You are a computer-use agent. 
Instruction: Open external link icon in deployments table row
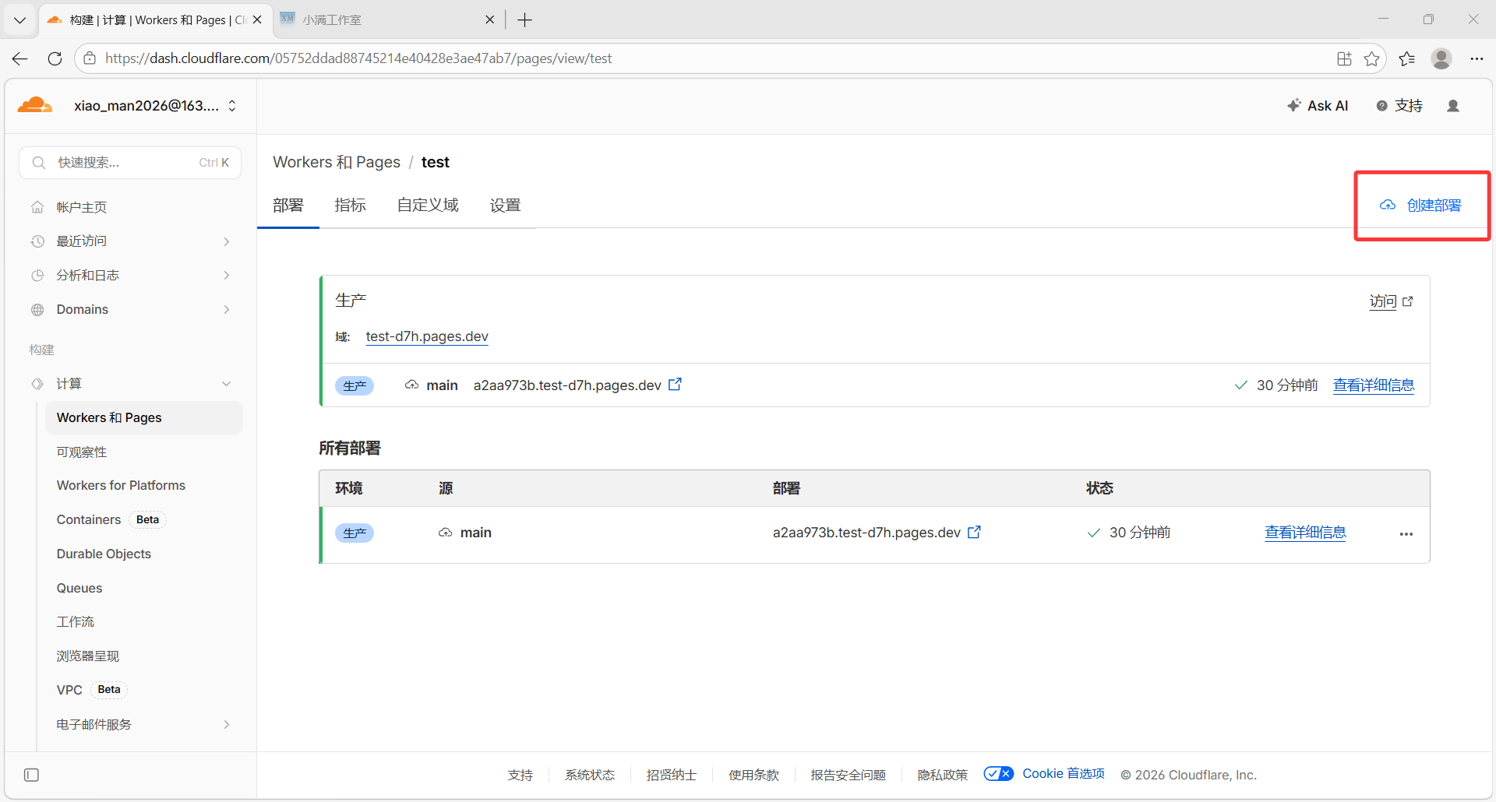click(x=974, y=532)
